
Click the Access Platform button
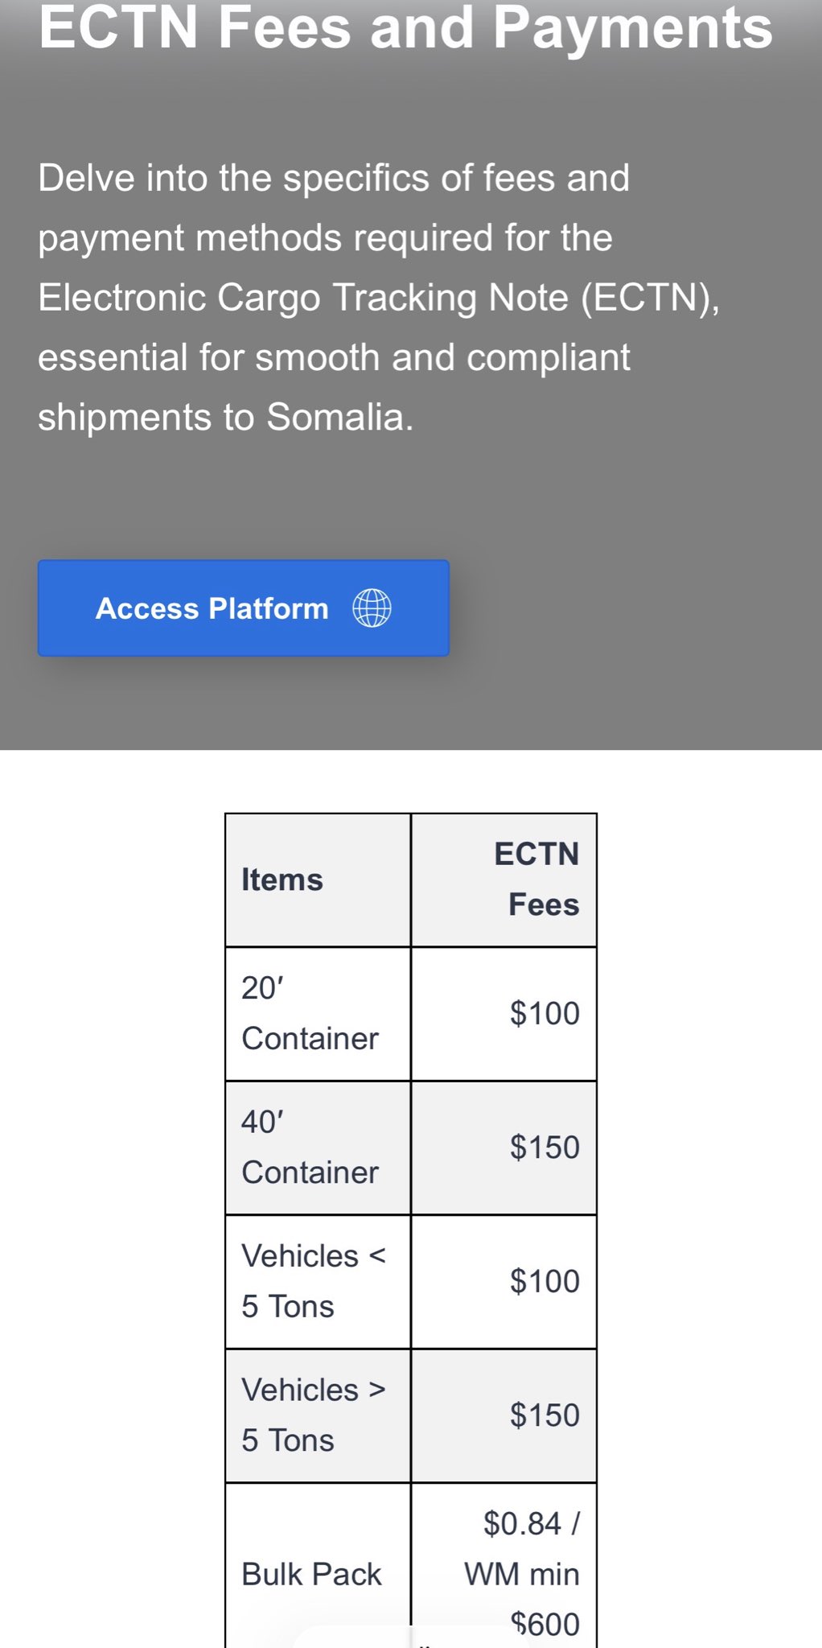click(243, 608)
